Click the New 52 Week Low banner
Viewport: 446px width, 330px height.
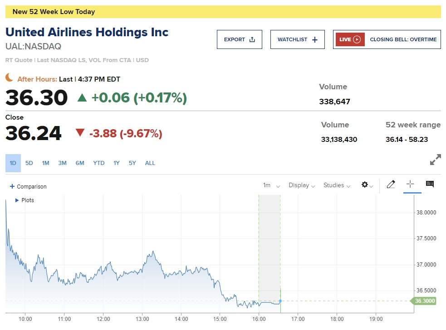pos(223,12)
